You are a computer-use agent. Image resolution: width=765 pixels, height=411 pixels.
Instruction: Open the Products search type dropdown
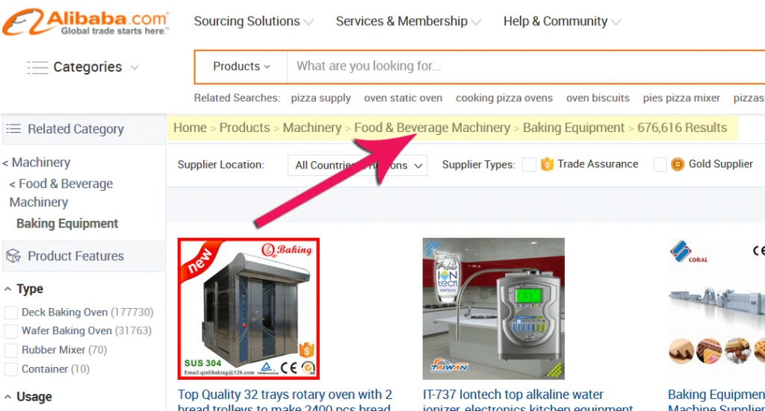pos(241,66)
